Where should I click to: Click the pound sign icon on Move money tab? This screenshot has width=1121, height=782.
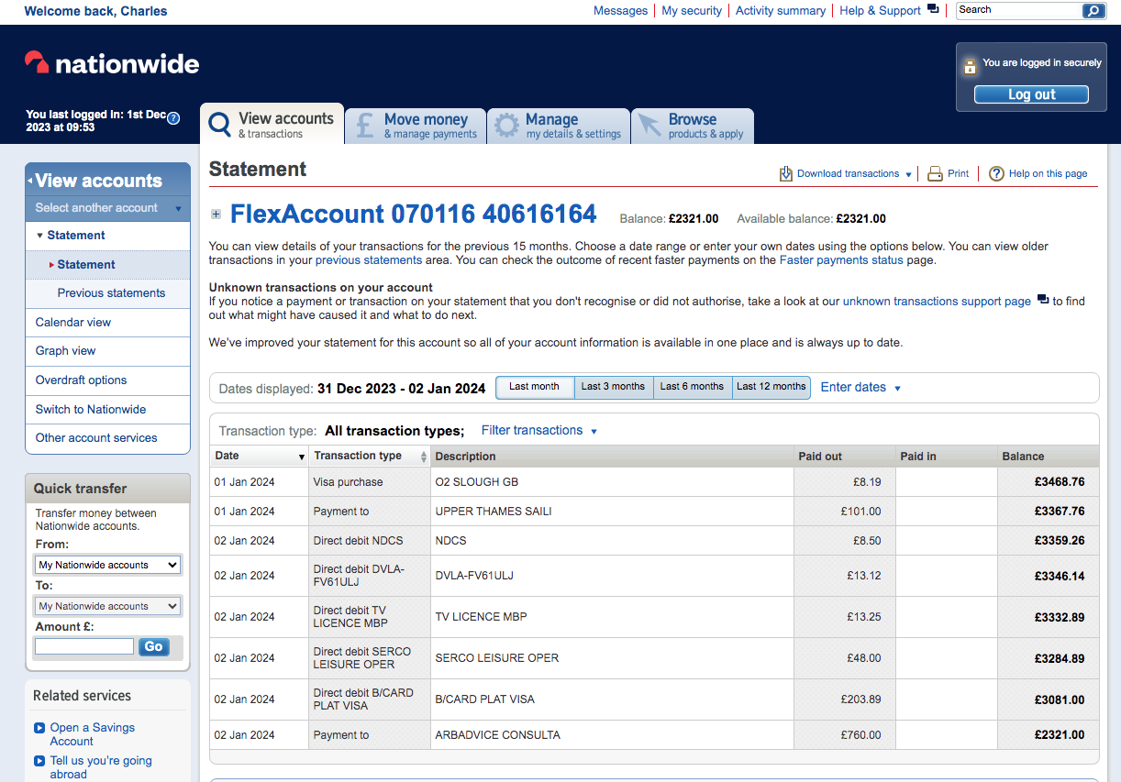point(364,125)
